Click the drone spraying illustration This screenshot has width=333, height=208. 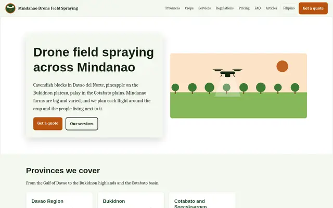tap(238, 86)
